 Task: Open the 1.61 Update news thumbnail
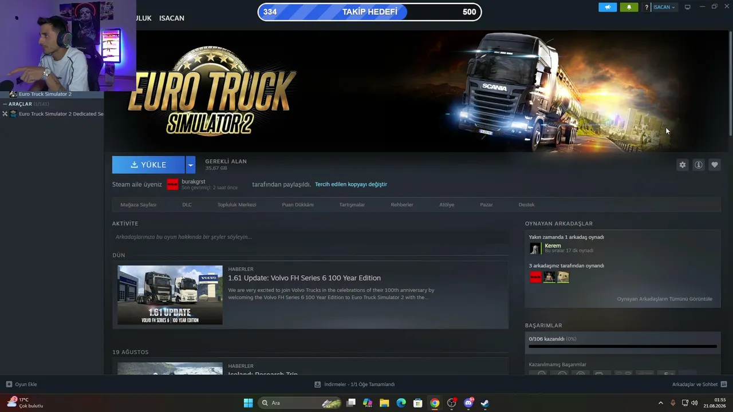coord(170,295)
